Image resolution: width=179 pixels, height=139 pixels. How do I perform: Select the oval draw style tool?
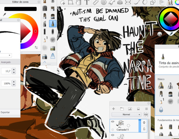point(145,2)
